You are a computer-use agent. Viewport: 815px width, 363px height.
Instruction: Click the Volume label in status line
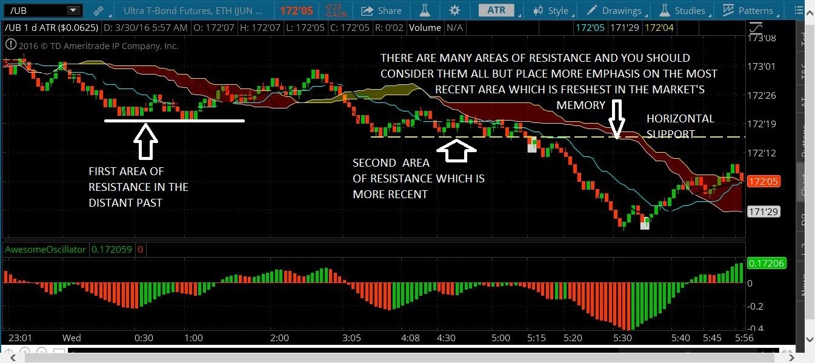click(x=425, y=27)
